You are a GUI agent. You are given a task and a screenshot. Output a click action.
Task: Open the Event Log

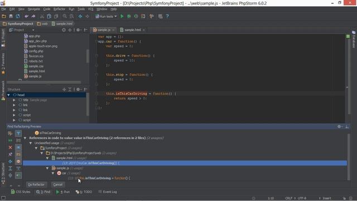pyautogui.click(x=108, y=192)
